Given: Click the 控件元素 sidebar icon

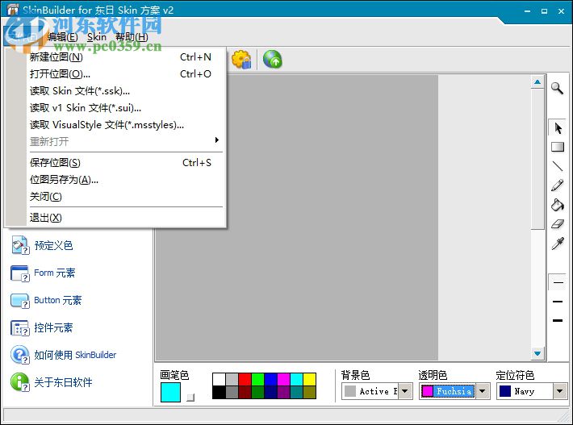Looking at the screenshot, I should pos(19,328).
